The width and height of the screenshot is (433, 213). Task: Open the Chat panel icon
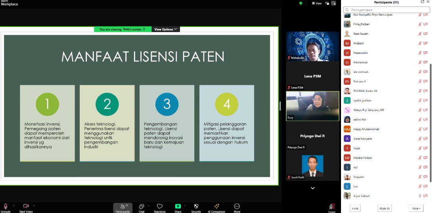142,206
